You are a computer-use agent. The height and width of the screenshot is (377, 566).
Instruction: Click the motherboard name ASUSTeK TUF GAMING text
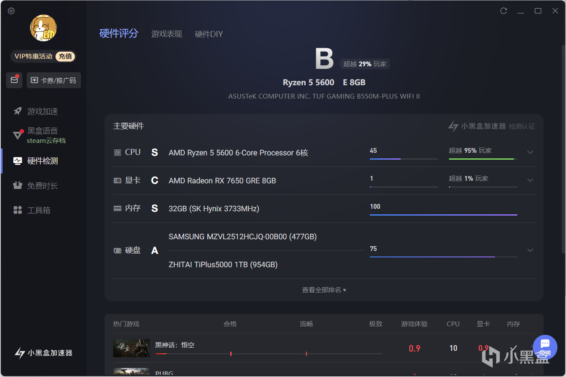tap(324, 96)
